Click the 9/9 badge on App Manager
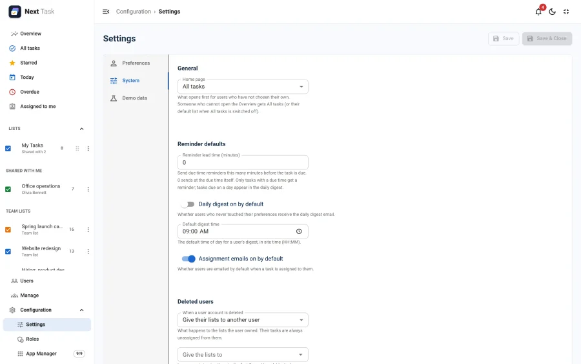The image size is (581, 364). (79, 354)
